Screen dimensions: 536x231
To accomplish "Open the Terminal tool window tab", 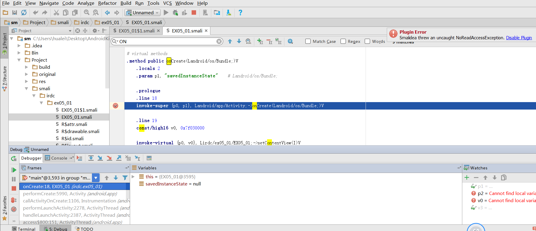I will pos(24,229).
